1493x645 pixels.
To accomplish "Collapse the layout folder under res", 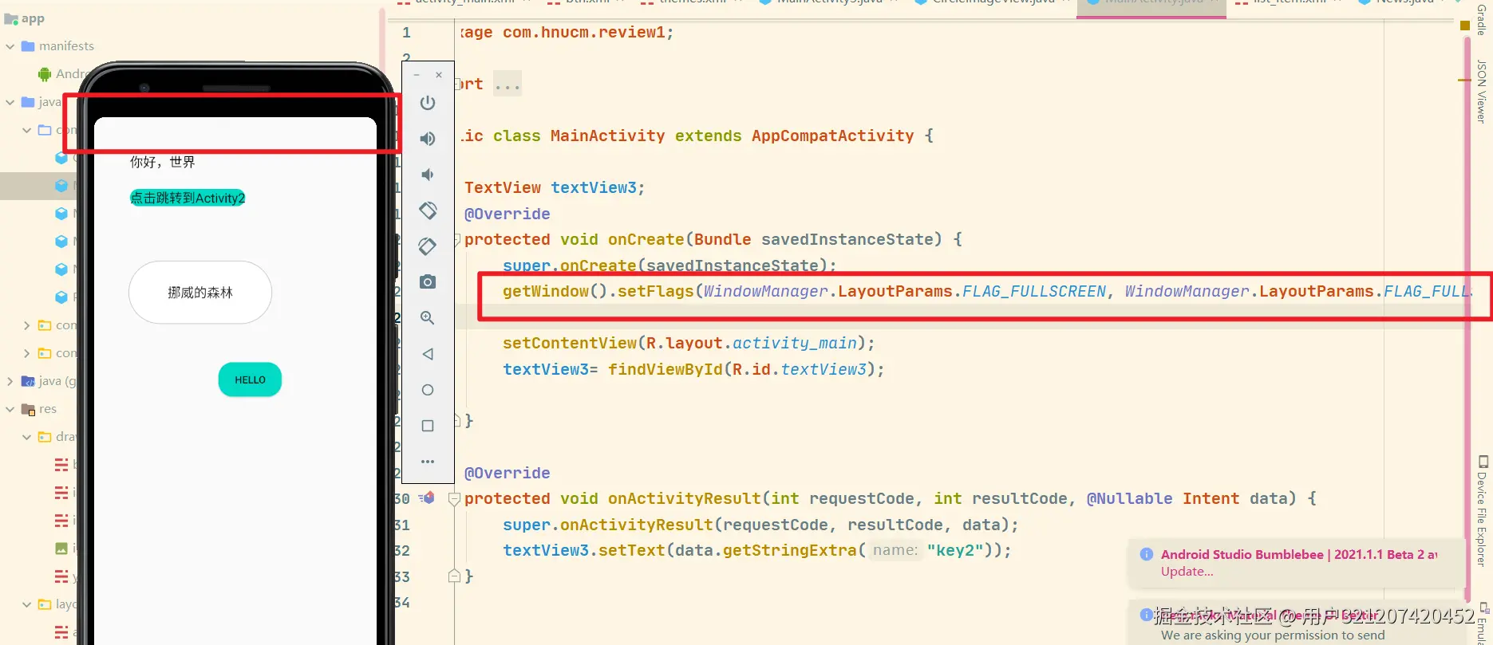I will point(27,604).
